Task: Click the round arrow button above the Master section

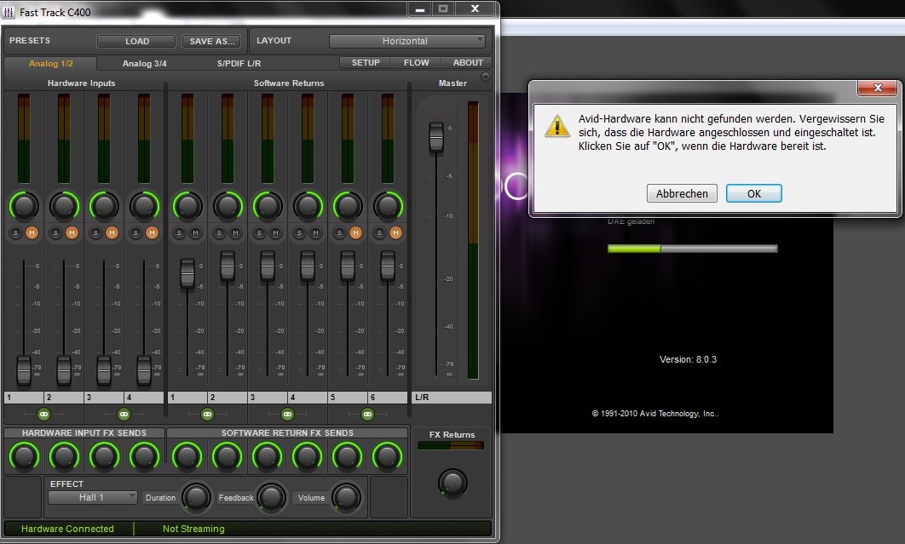Action: coord(486,77)
